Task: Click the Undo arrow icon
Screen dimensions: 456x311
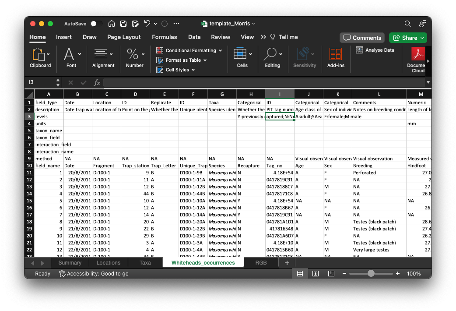Action: (147, 24)
